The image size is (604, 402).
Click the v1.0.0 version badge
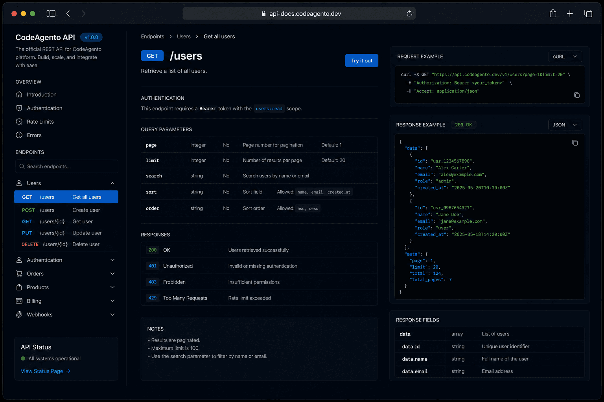pyautogui.click(x=91, y=37)
